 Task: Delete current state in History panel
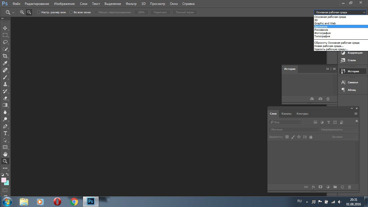tap(328, 99)
